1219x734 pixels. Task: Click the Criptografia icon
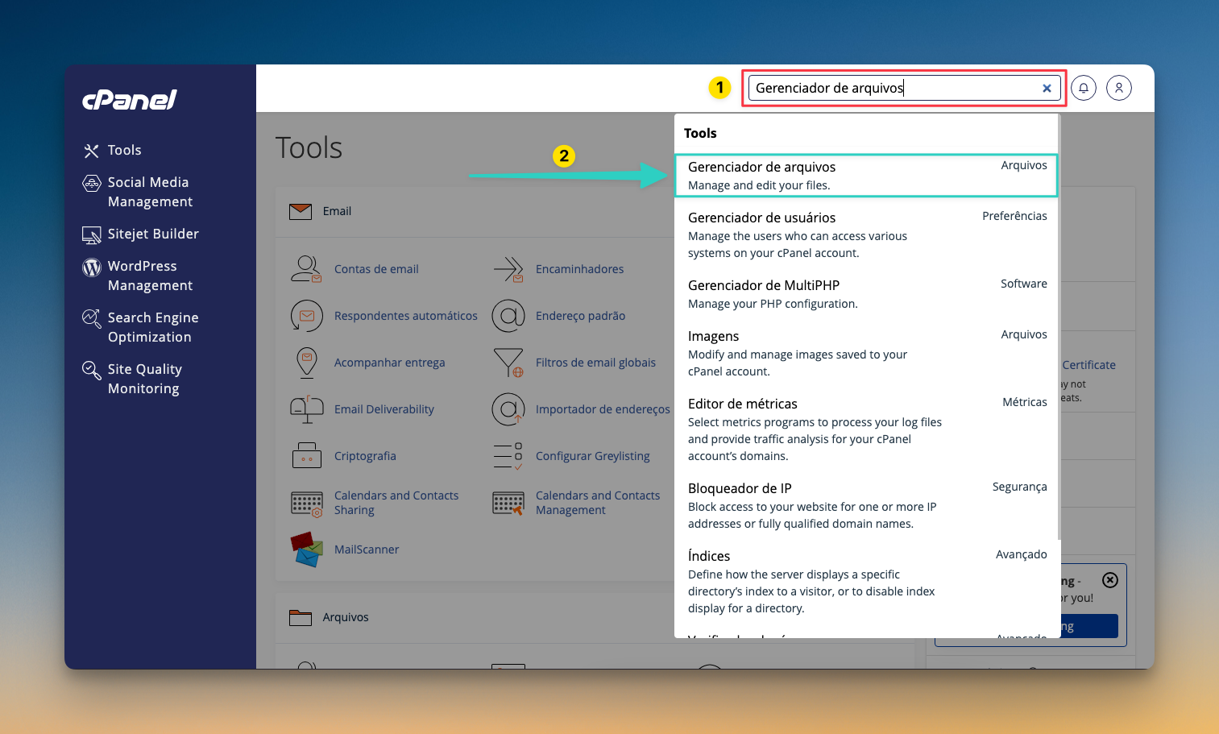click(x=306, y=456)
